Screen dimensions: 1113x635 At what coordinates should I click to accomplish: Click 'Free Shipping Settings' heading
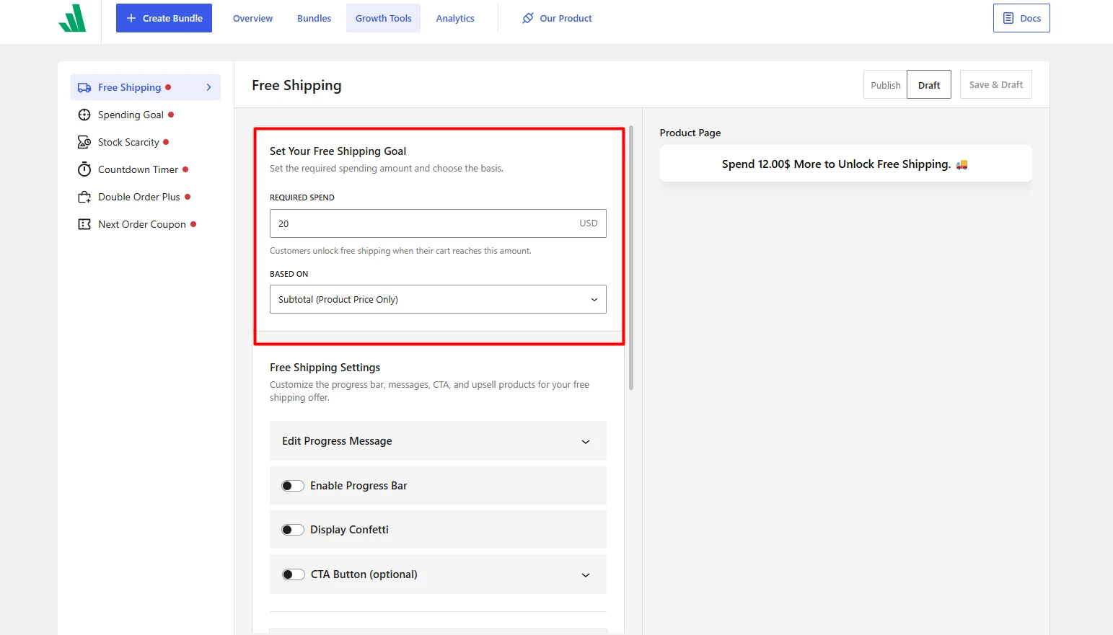pos(325,368)
